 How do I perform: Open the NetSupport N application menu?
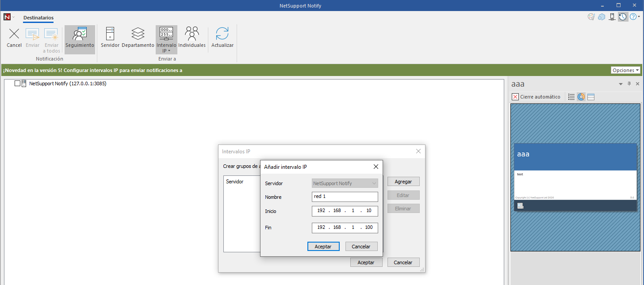click(7, 17)
